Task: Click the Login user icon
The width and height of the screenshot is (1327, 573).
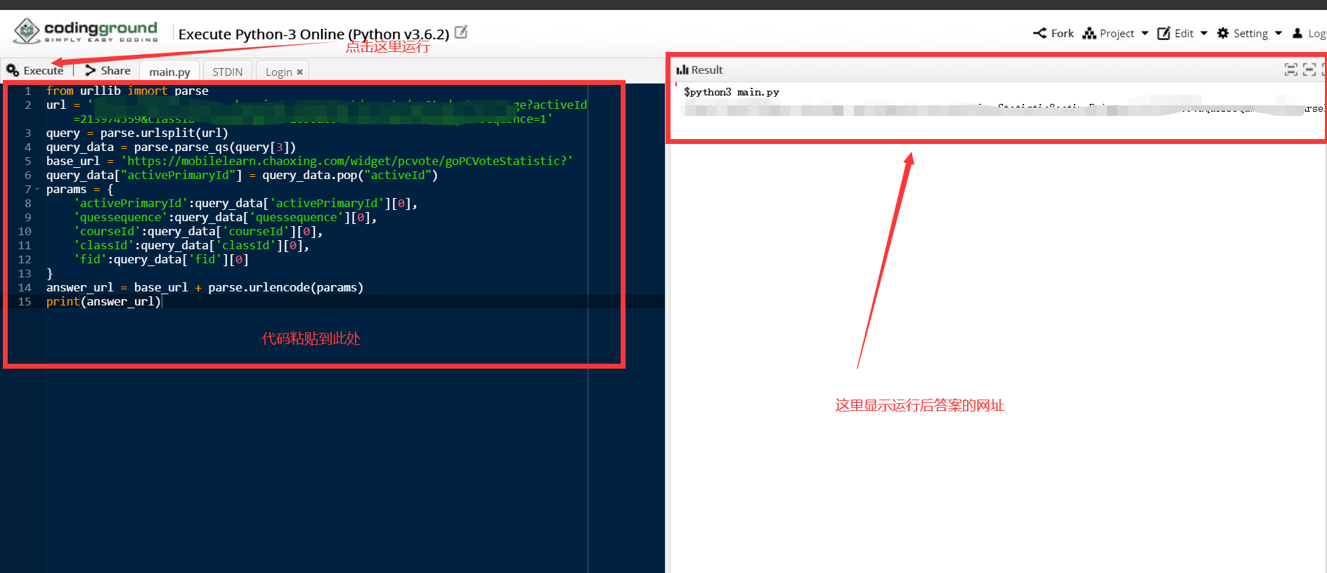Action: [x=1297, y=33]
